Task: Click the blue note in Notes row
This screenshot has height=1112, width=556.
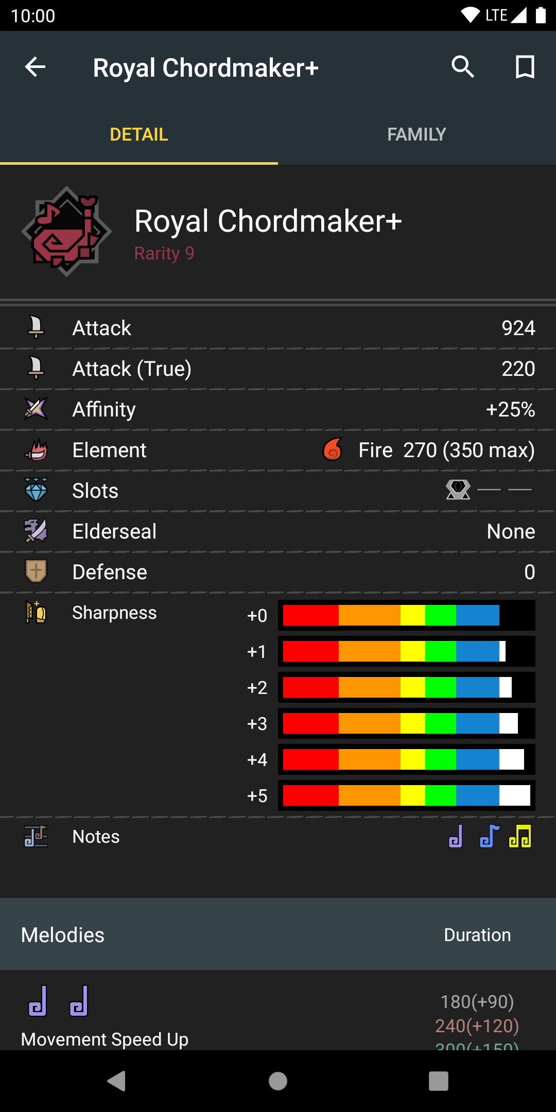Action: click(x=489, y=837)
